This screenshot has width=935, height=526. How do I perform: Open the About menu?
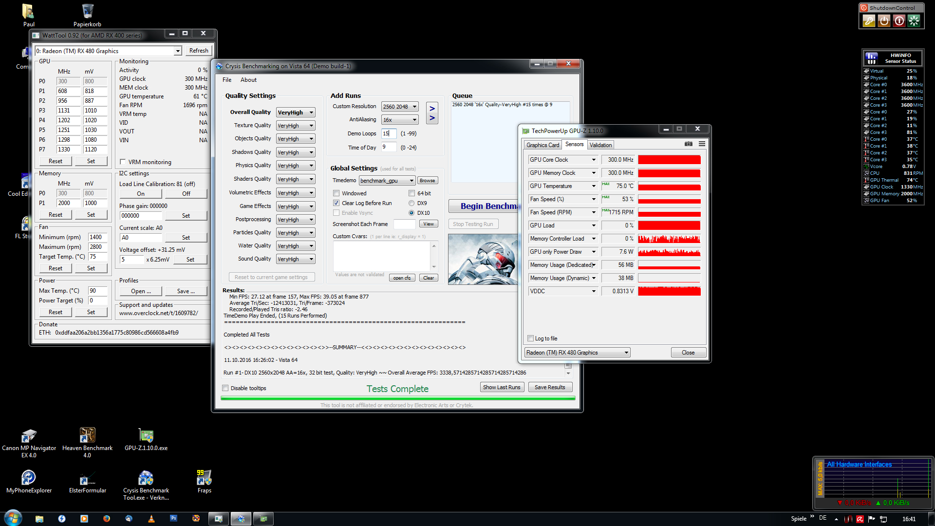tap(248, 80)
